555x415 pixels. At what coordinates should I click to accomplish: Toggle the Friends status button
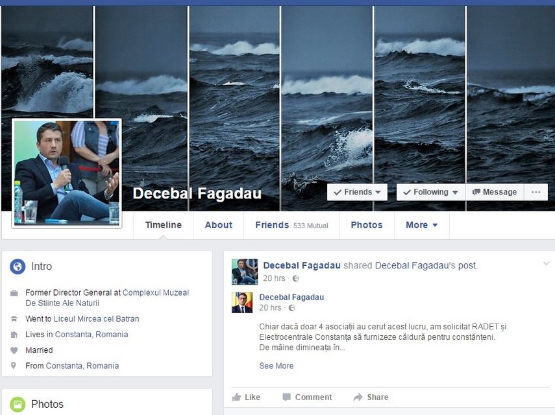click(x=357, y=192)
